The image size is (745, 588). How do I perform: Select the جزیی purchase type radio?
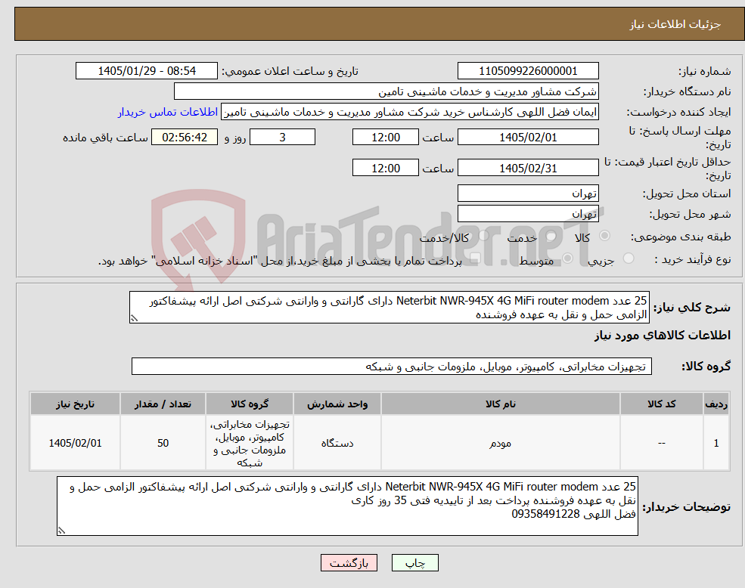[x=628, y=258]
